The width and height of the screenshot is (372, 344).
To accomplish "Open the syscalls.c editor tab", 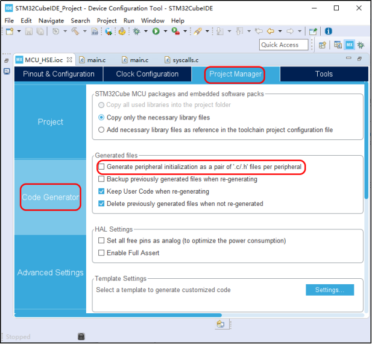I will pyautogui.click(x=182, y=60).
